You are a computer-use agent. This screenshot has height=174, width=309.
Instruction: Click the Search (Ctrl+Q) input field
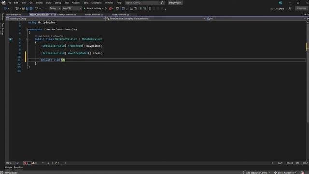144,3
